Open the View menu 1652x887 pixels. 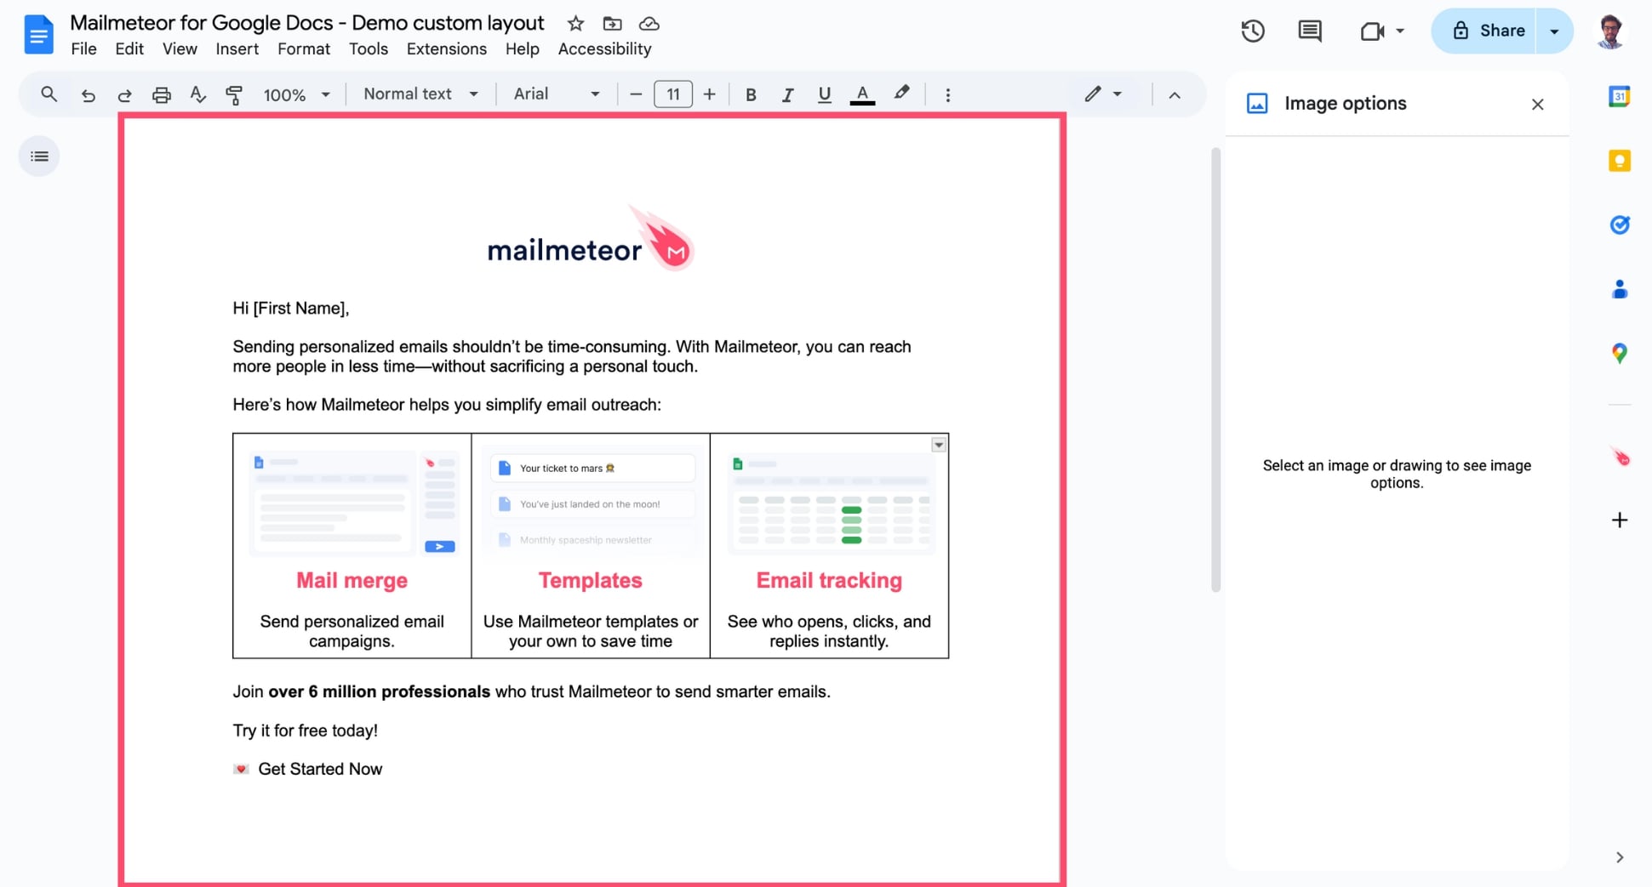pyautogui.click(x=180, y=49)
